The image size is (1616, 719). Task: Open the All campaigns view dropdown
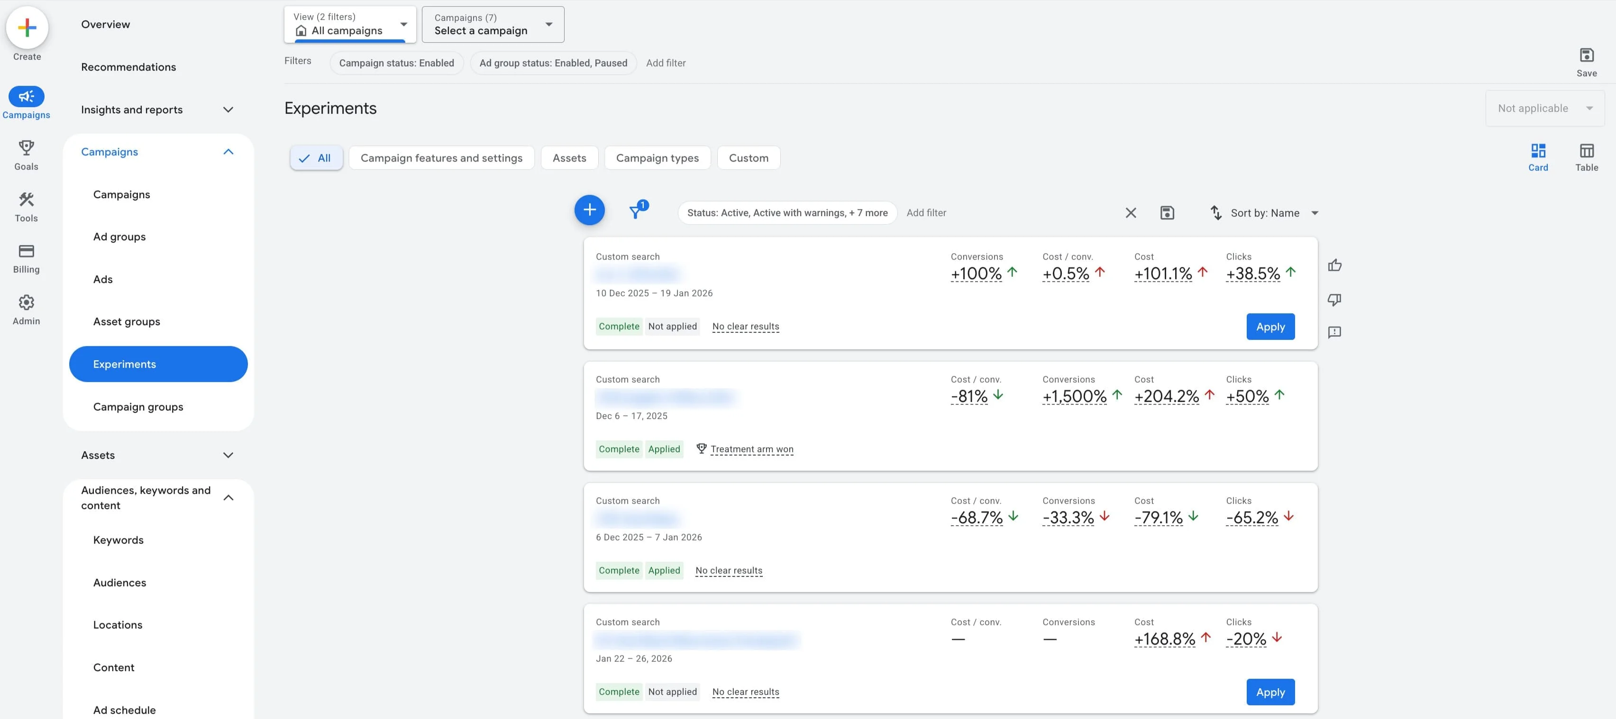pos(350,25)
